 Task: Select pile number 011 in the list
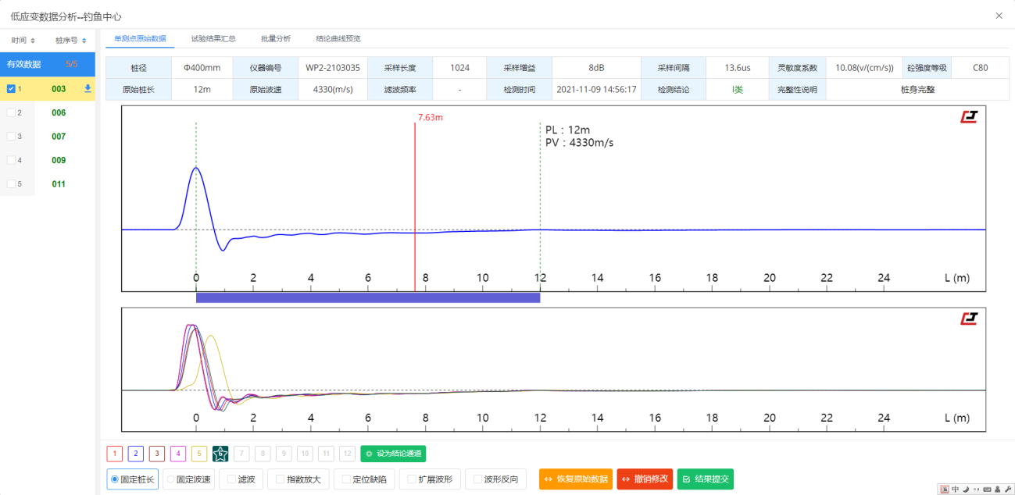point(59,184)
